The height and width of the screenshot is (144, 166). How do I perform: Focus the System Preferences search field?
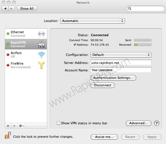coord(146,8)
